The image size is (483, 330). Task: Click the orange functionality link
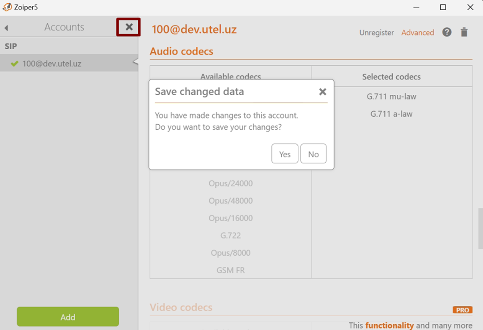click(x=389, y=326)
